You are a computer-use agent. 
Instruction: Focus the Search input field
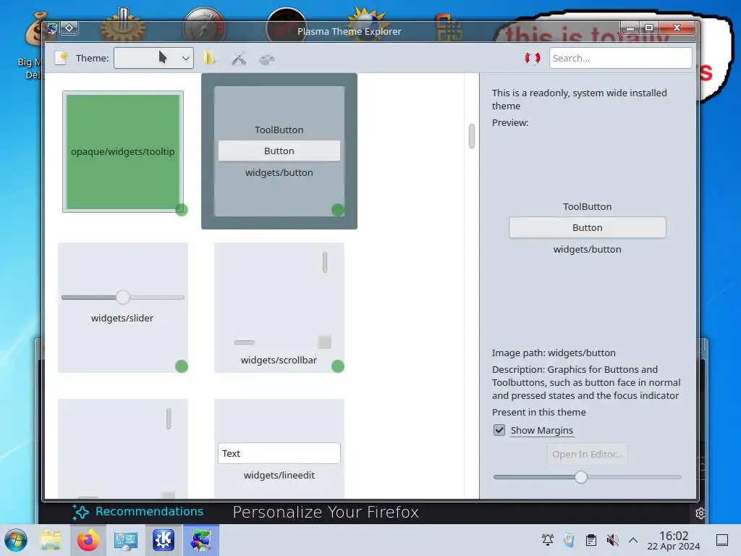point(620,58)
